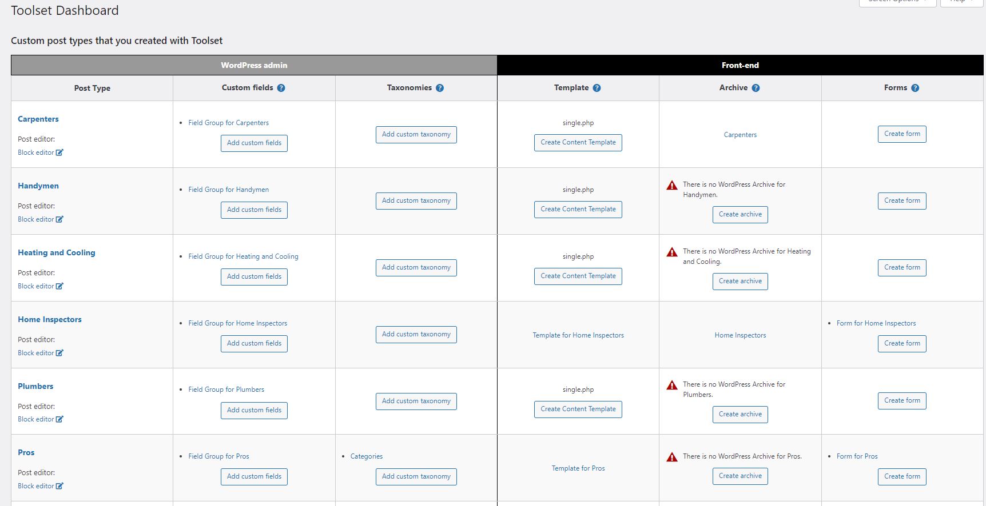Create Content Template for Carpenters
Image resolution: width=986 pixels, height=506 pixels.
pos(578,143)
